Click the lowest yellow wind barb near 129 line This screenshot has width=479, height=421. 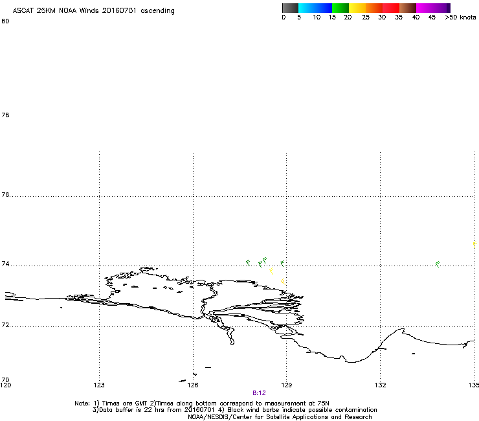click(x=283, y=282)
